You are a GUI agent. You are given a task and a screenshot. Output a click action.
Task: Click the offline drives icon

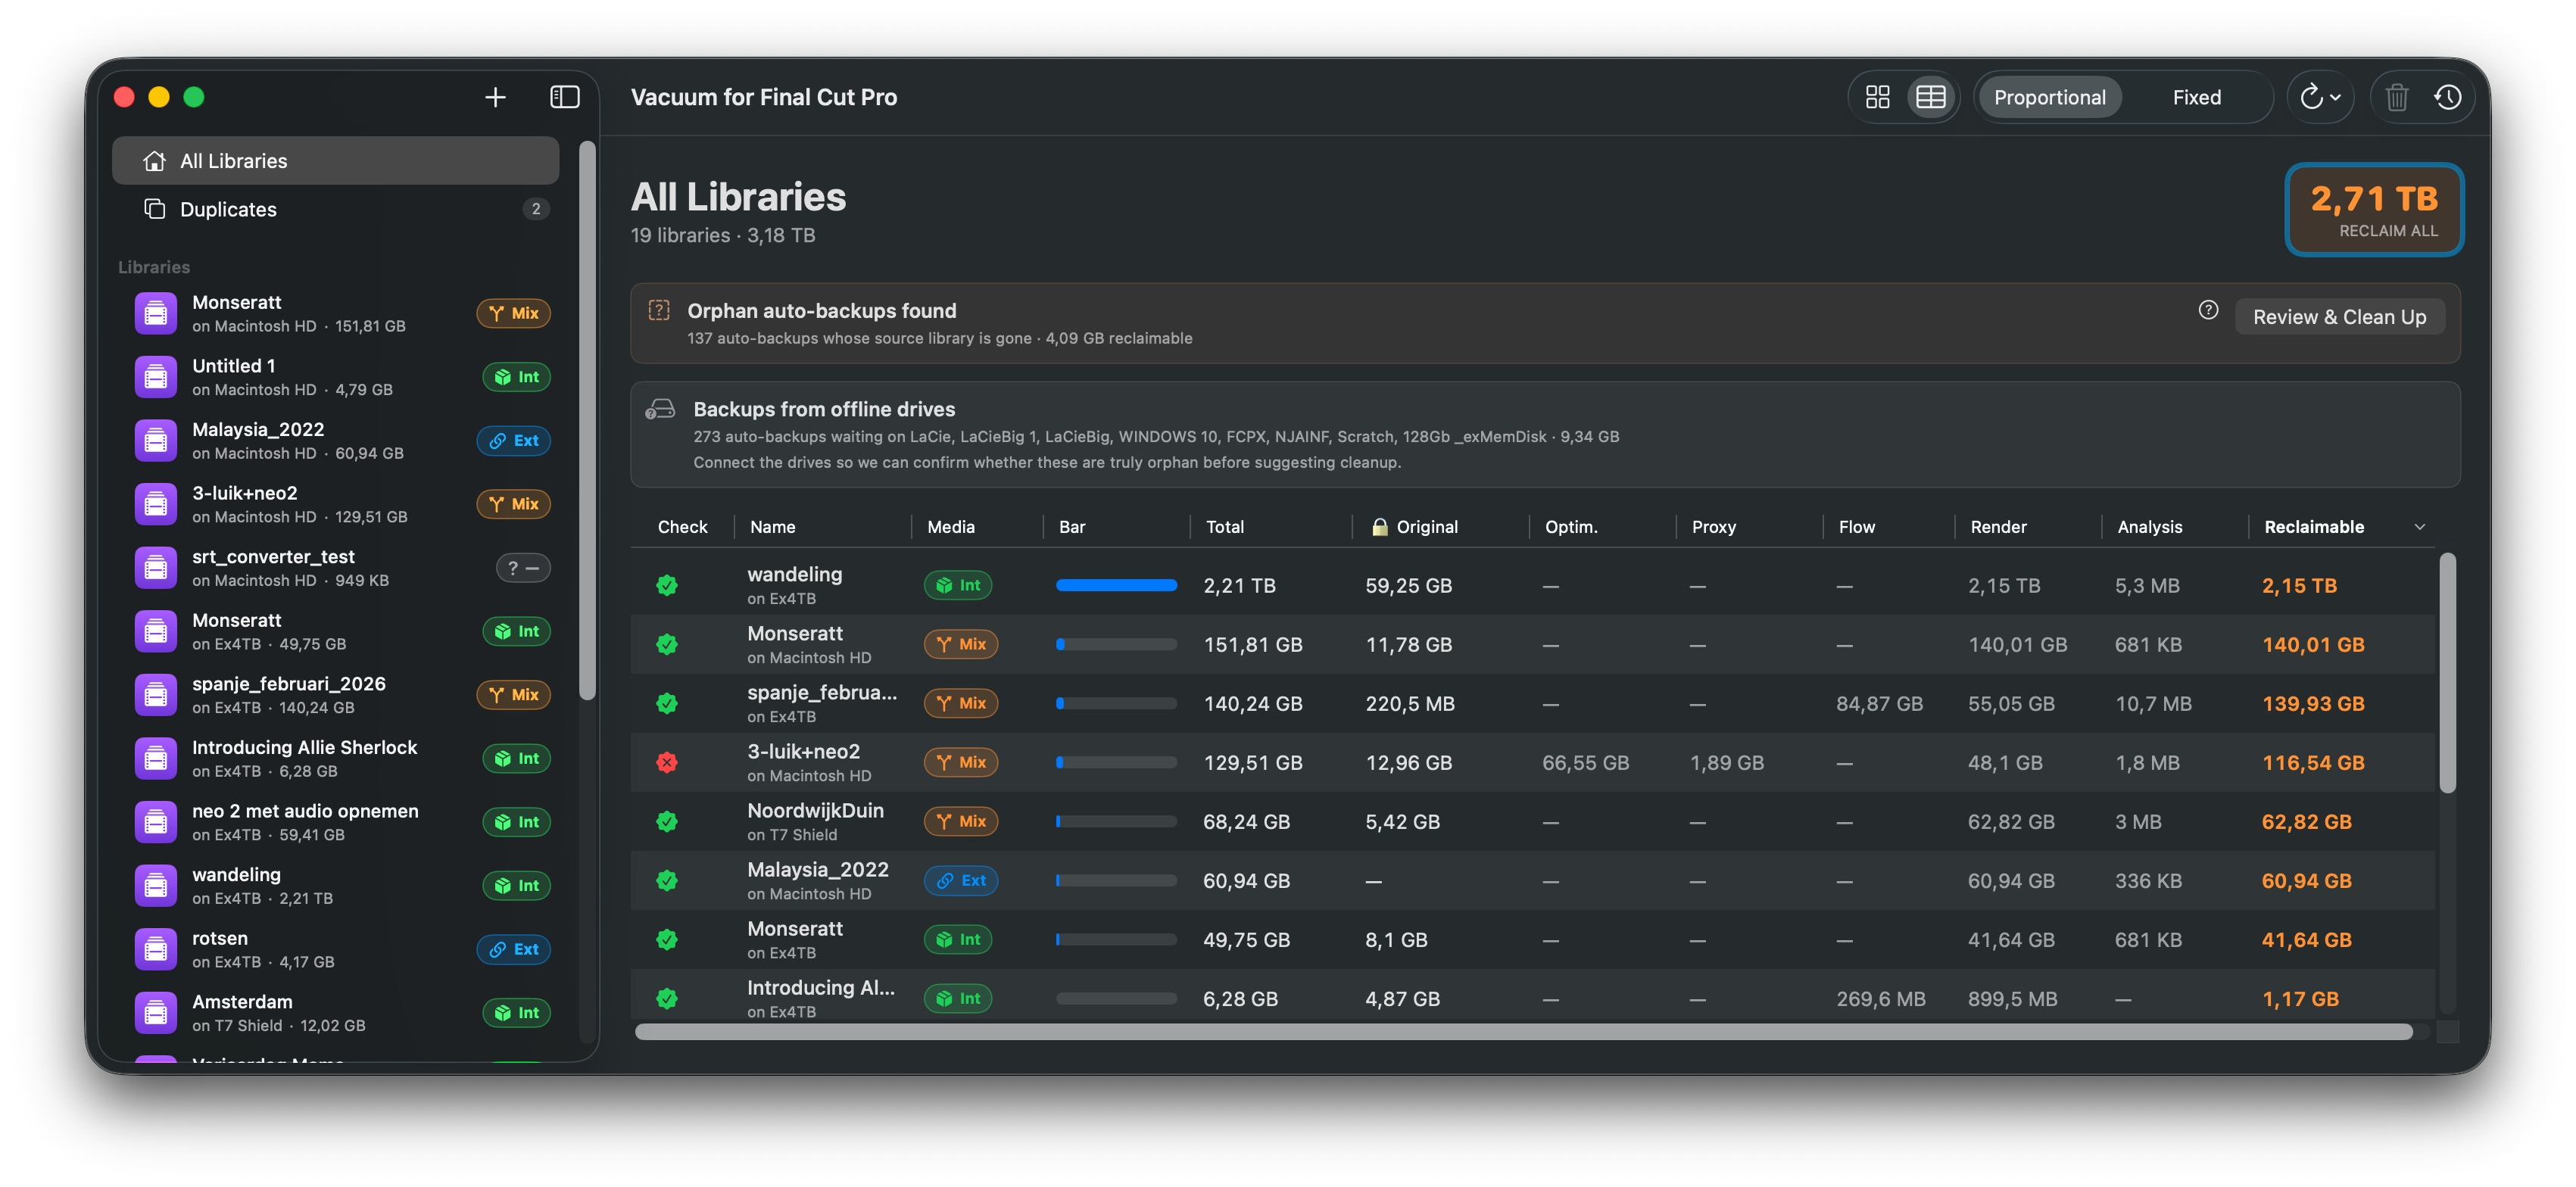[x=660, y=409]
